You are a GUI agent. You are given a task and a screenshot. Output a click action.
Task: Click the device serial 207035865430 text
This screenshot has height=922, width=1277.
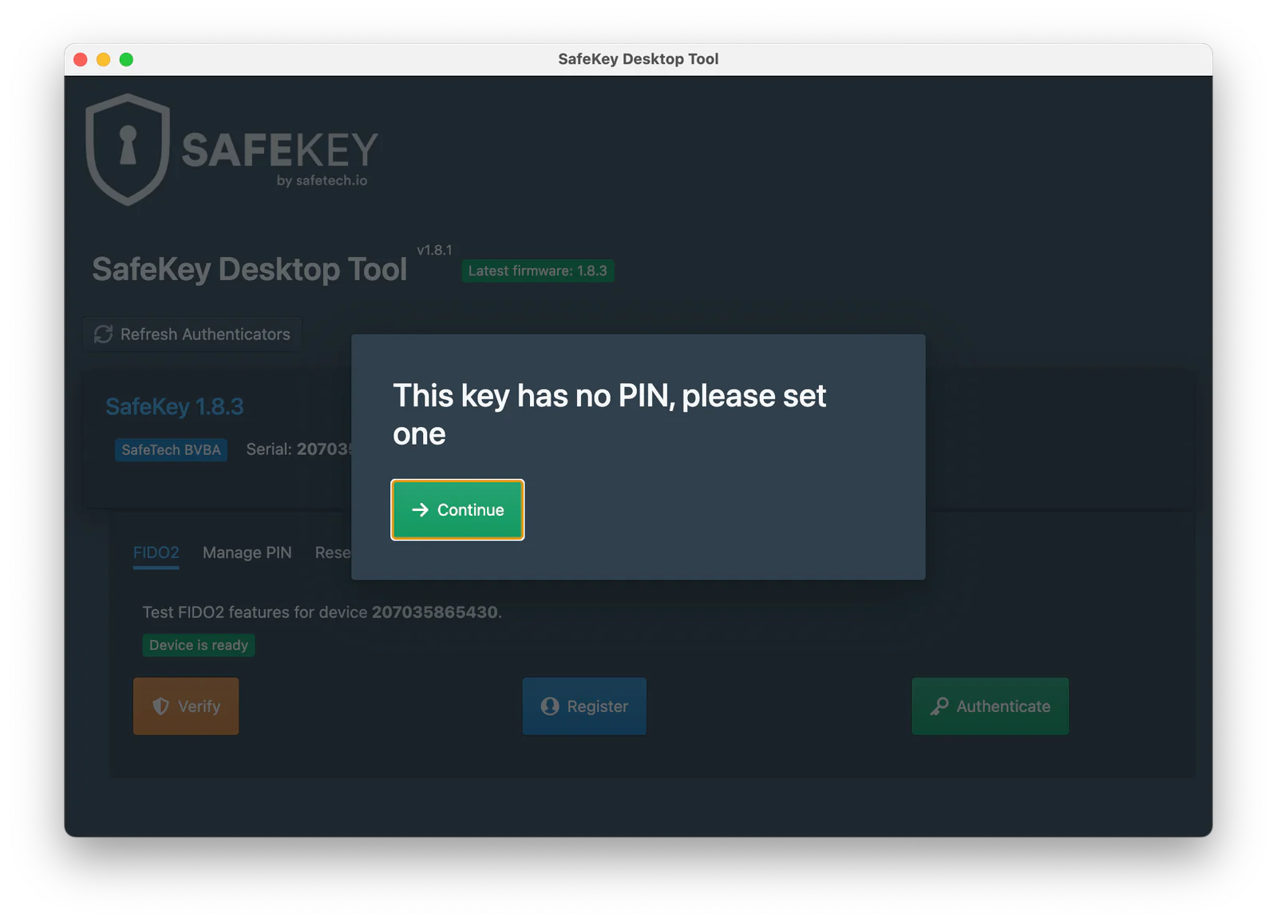coord(435,612)
